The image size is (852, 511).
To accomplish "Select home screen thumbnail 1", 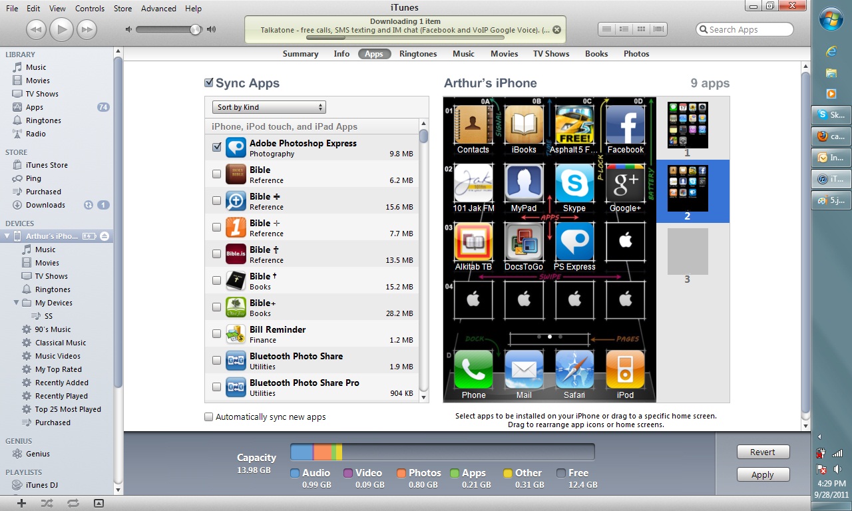I will click(x=688, y=125).
